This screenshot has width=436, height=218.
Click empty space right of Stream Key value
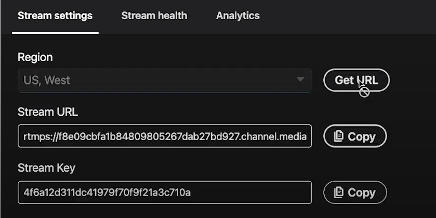250,192
